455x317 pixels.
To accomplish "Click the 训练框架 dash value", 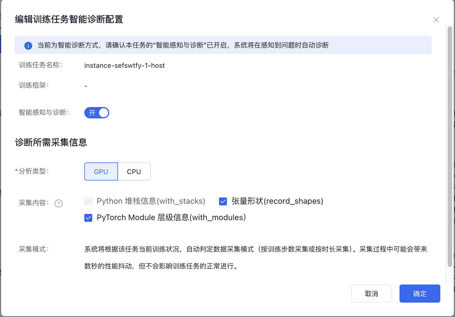I will point(86,86).
